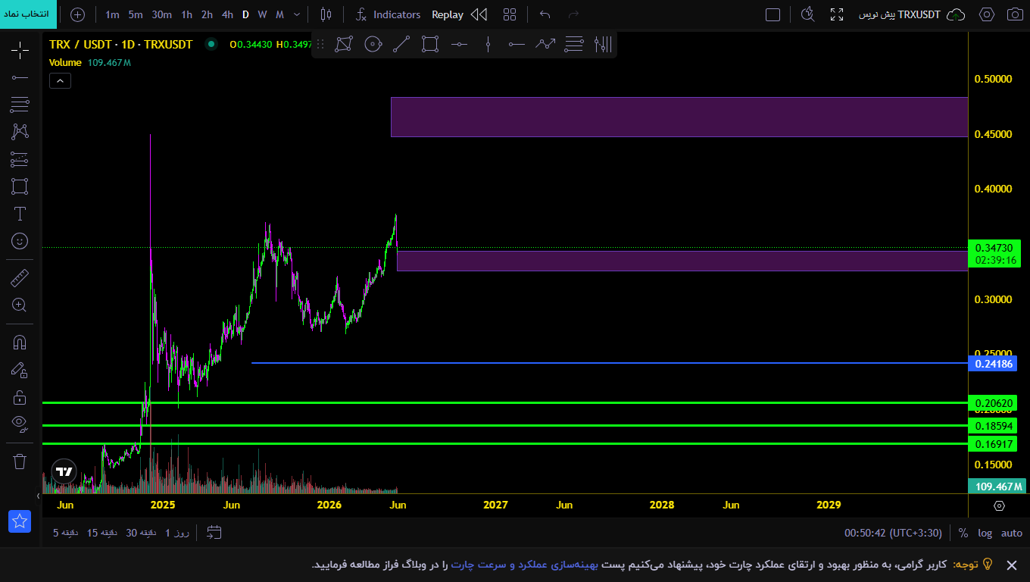This screenshot has height=582, width=1030.
Task: Select the floating toolbar's diagonal line tool
Action: point(401,45)
